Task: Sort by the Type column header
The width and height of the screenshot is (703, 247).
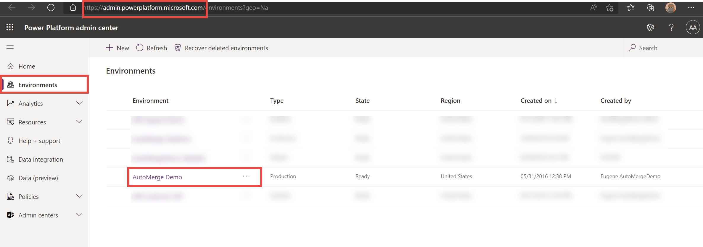Action: [x=277, y=101]
